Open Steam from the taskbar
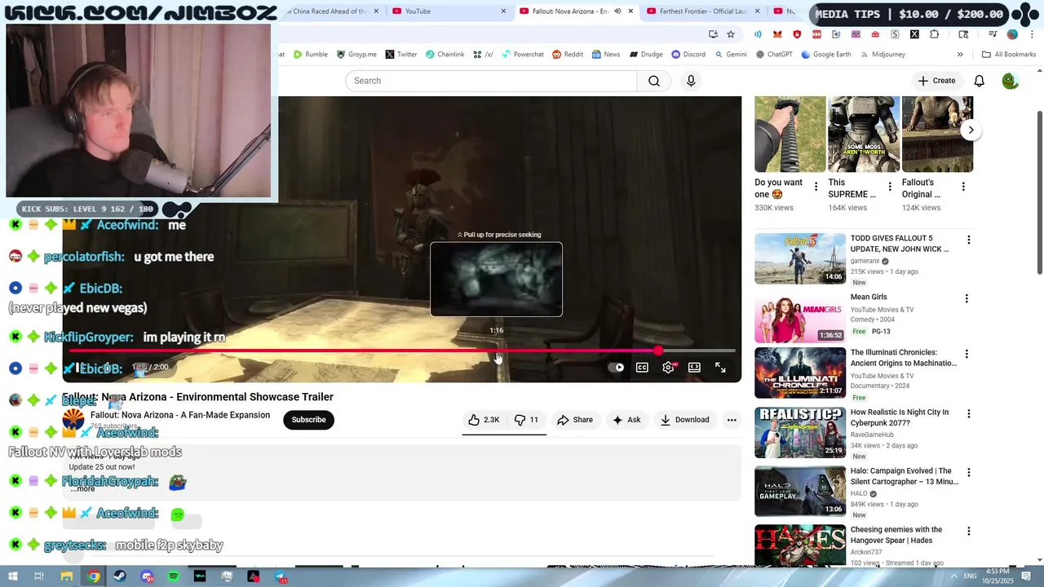1044x587 pixels. click(120, 576)
